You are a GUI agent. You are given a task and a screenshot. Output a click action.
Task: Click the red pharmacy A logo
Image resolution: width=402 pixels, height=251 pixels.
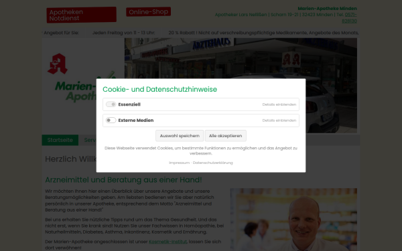click(58, 64)
